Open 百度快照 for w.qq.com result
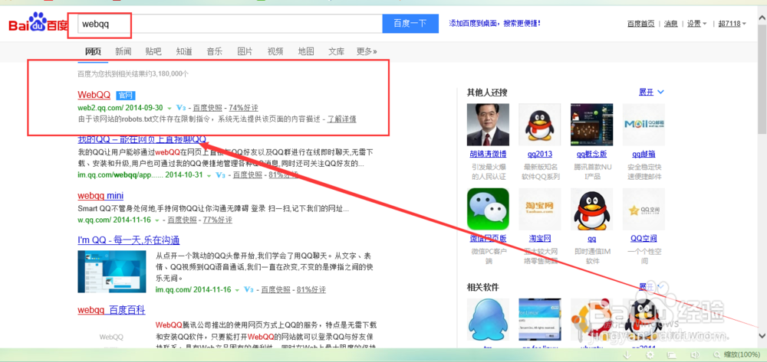This screenshot has width=767, height=362. coord(182,220)
